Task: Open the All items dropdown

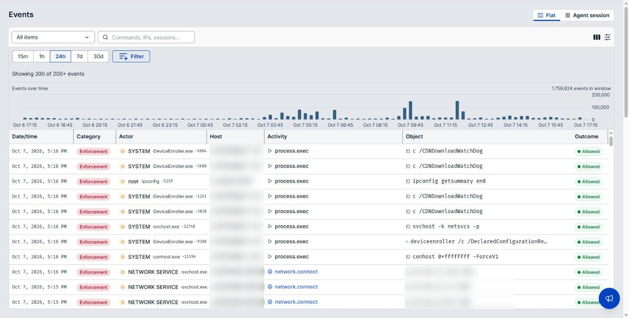Action: pyautogui.click(x=53, y=37)
